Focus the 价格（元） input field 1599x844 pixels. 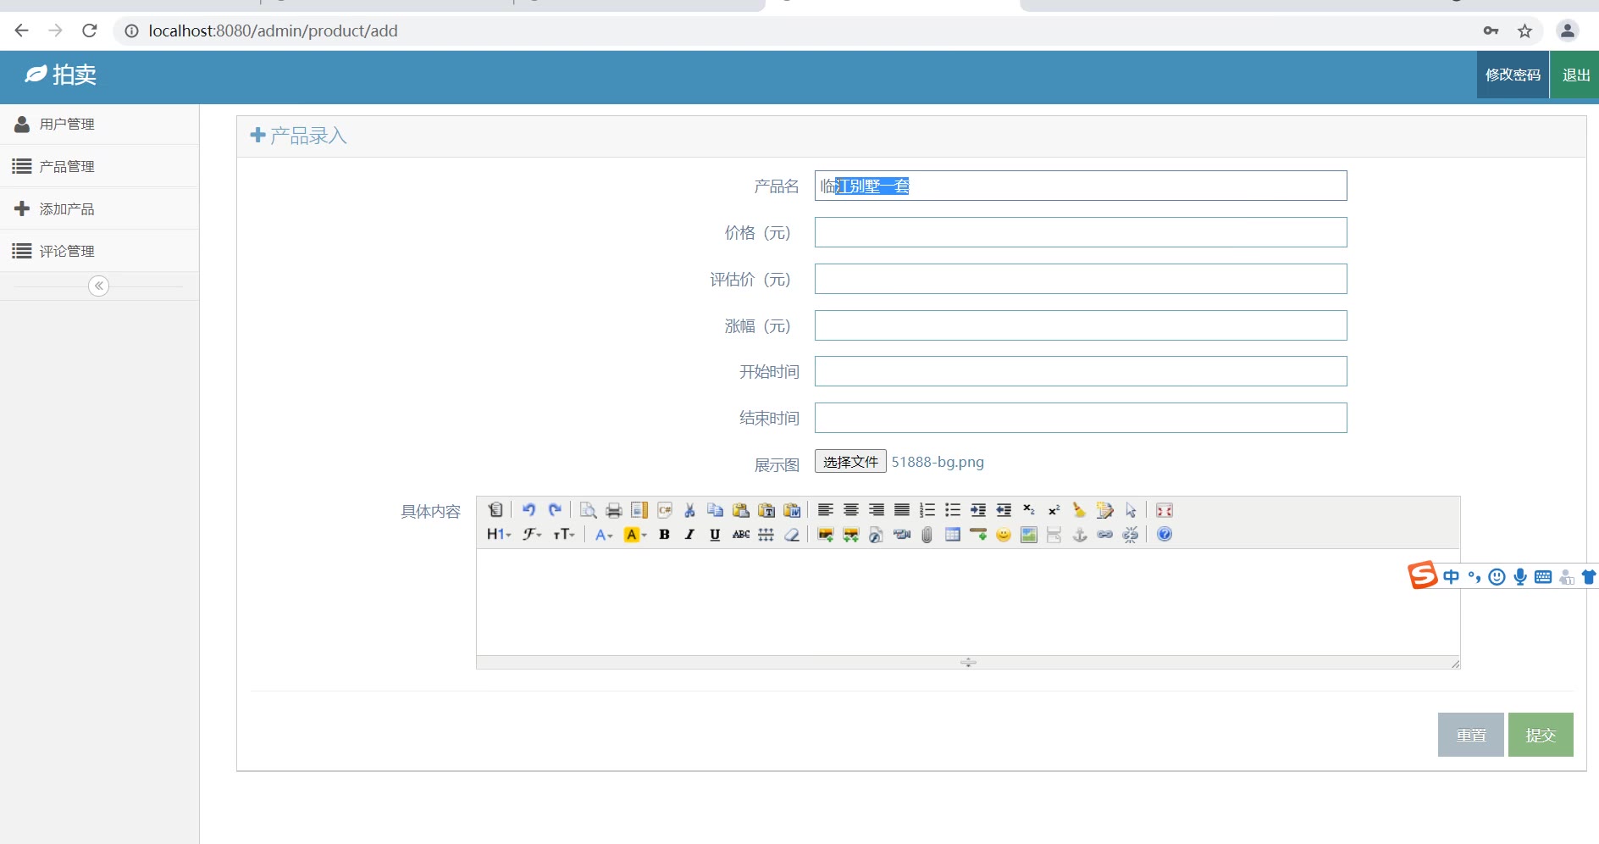coord(1081,232)
